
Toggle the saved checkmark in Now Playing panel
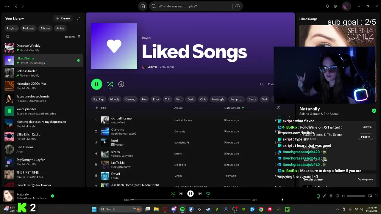[x=374, y=111]
